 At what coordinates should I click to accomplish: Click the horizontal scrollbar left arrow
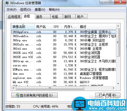pos(13,88)
